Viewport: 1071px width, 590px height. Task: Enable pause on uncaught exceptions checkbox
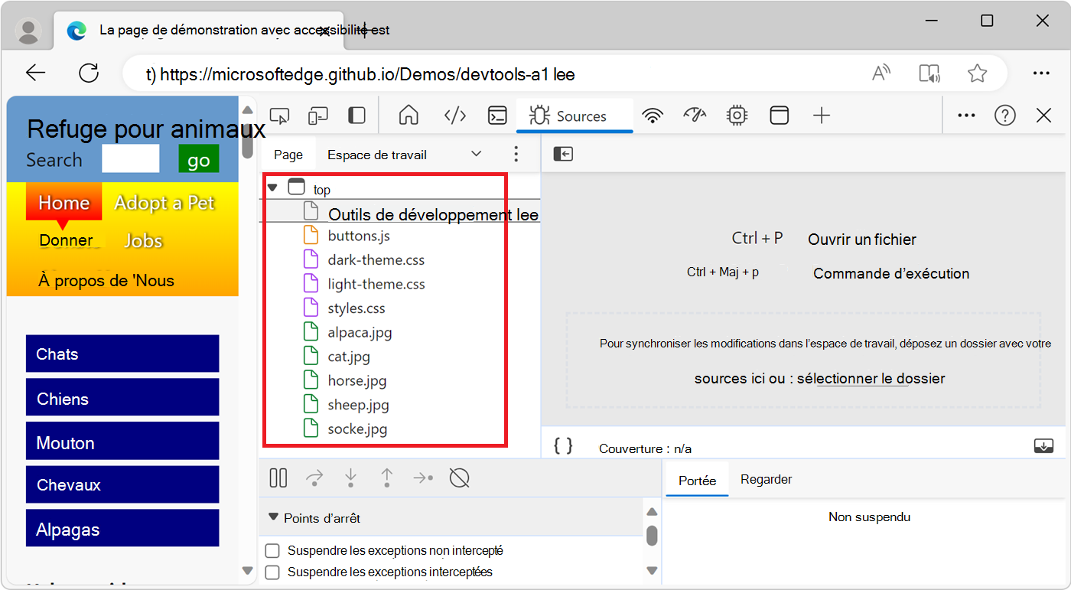272,550
